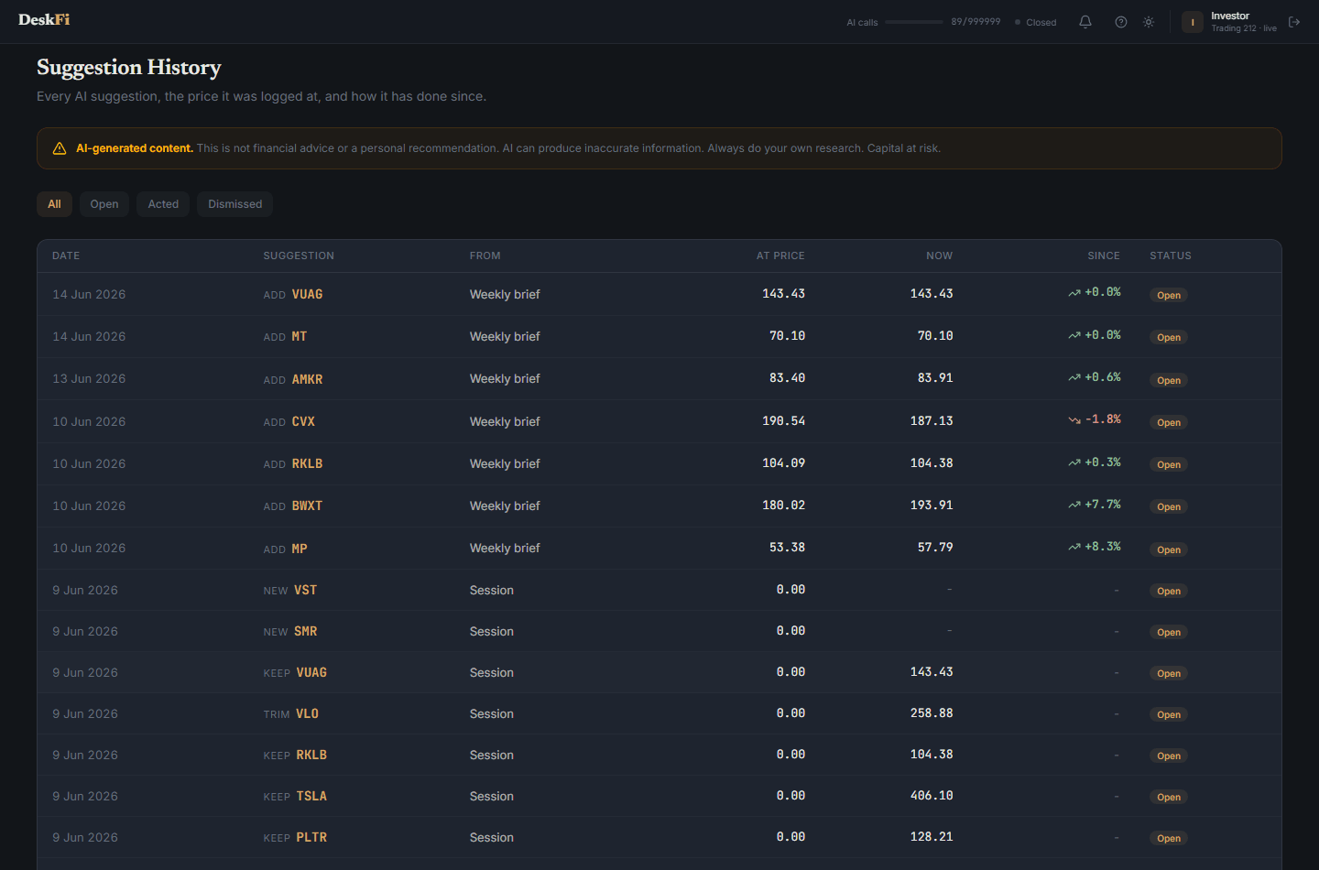Image resolution: width=1319 pixels, height=870 pixels.
Task: Click the 258.88 current price for VLO
Action: click(x=932, y=712)
